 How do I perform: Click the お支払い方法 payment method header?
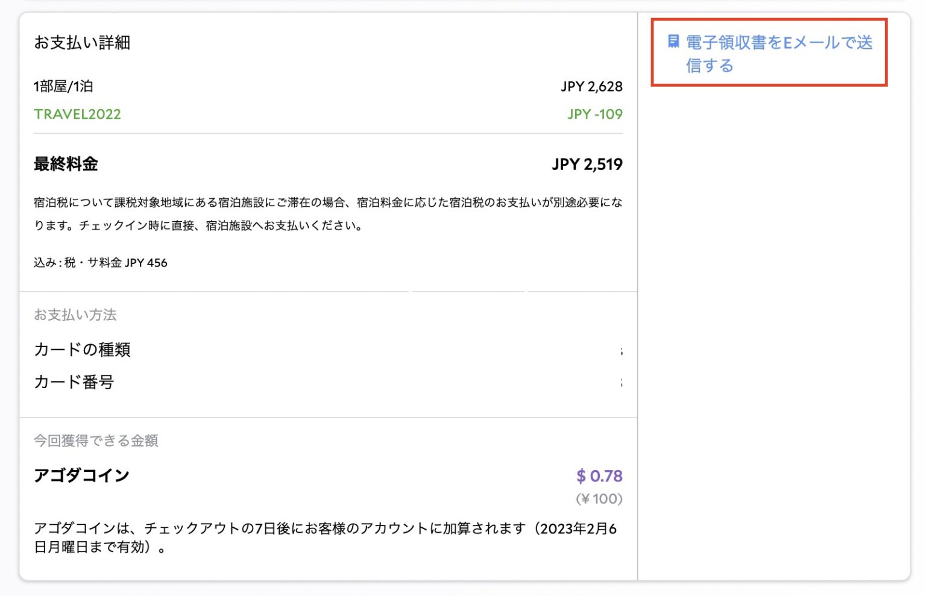(75, 315)
